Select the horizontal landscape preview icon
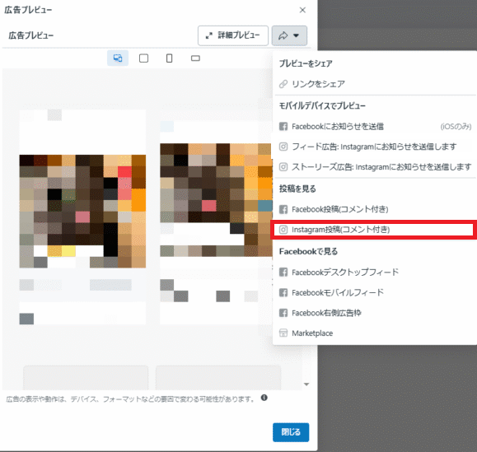This screenshot has width=477, height=452. click(195, 58)
